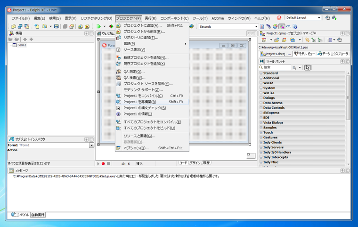Open the AQtime menu
The height and width of the screenshot is (227, 358).
(218, 18)
